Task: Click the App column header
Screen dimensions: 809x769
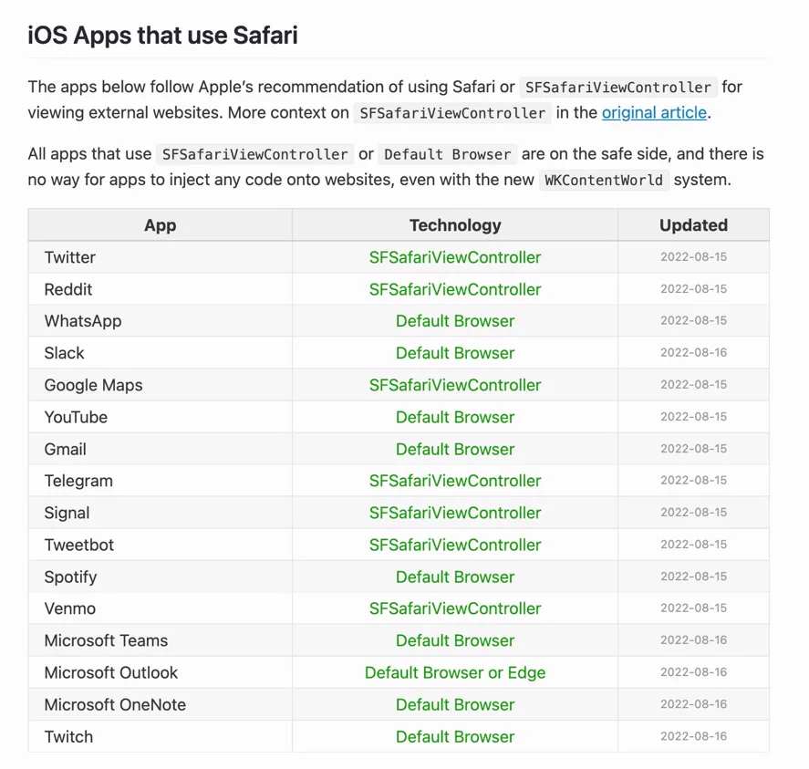Action: [x=160, y=225]
